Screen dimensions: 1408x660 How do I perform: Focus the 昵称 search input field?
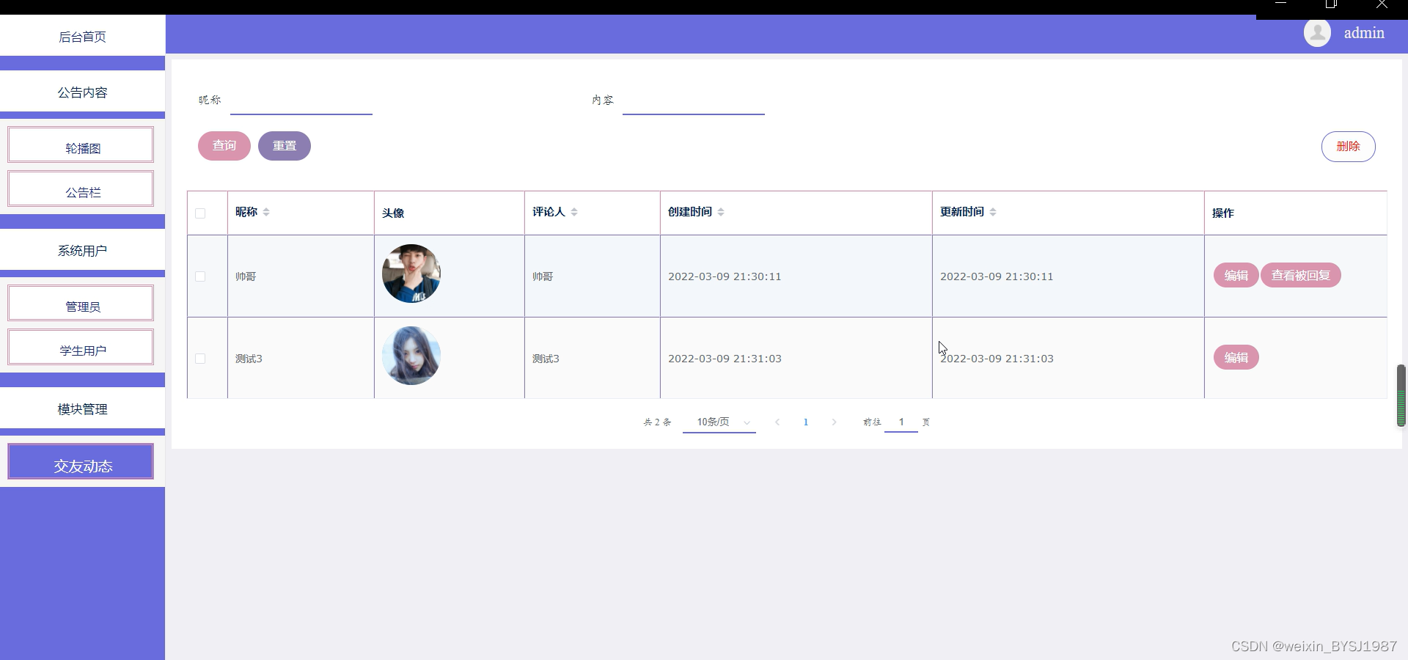(x=301, y=100)
